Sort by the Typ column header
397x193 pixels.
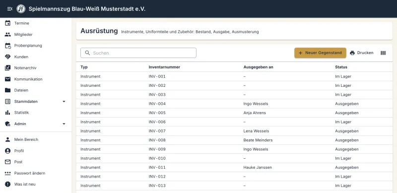[84, 67]
